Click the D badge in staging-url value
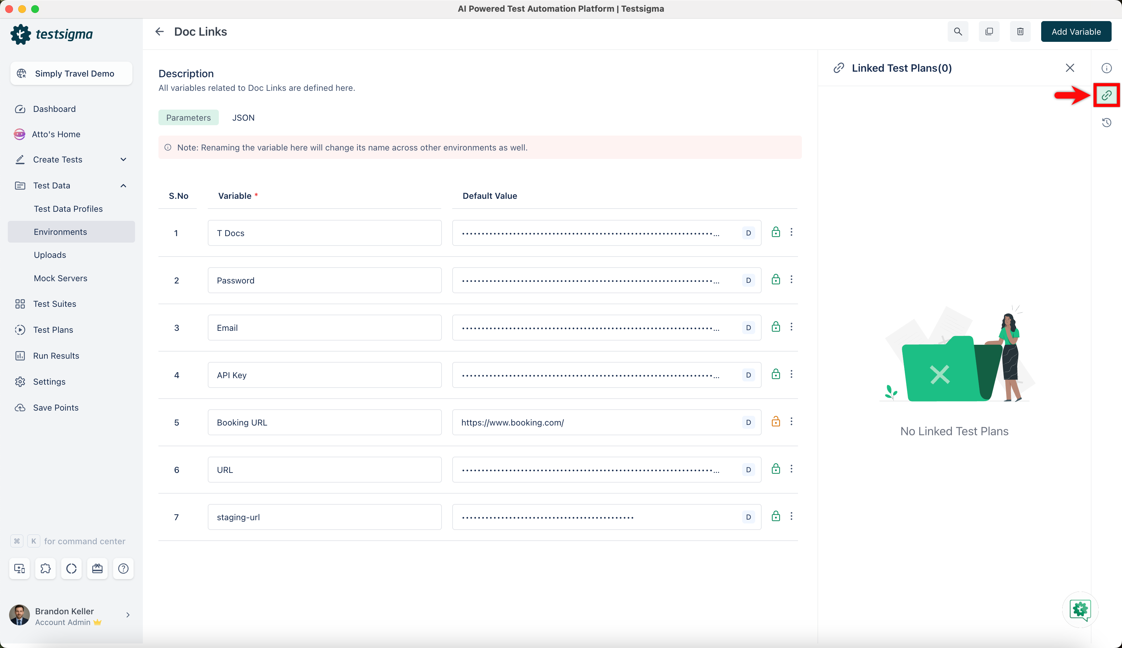 (748, 517)
